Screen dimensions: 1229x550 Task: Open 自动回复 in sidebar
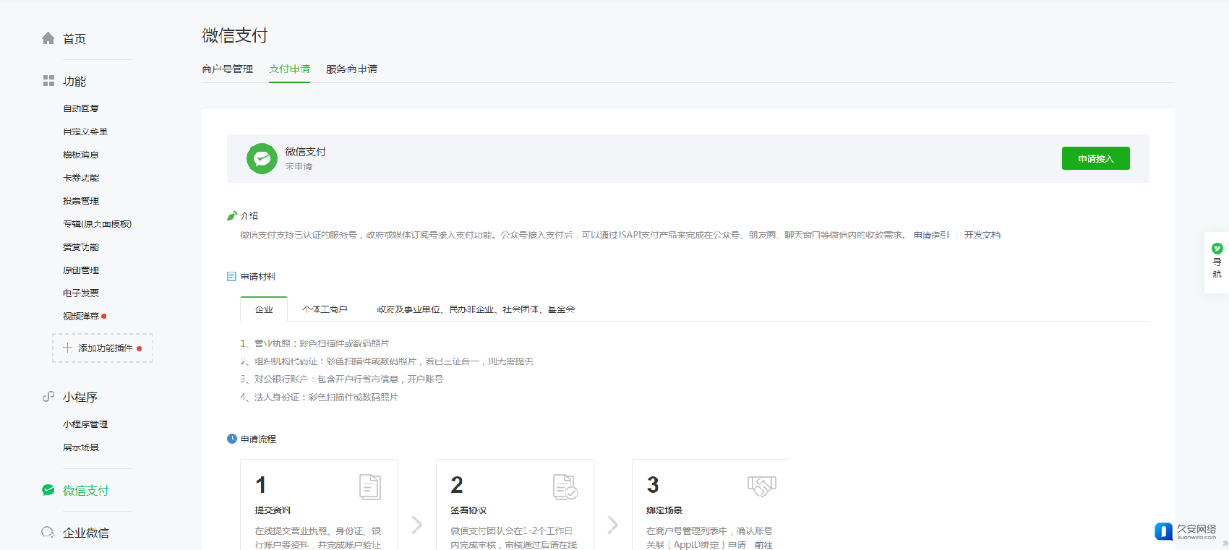(81, 108)
